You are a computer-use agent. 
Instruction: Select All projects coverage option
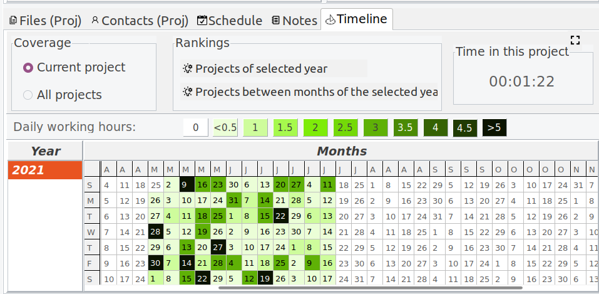click(63, 95)
